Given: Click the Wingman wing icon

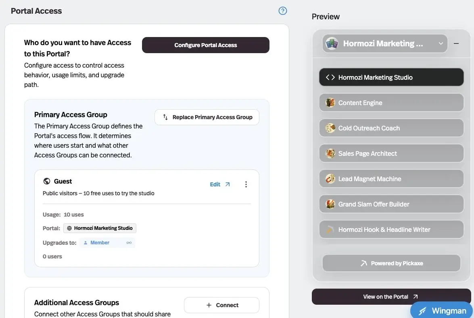Looking at the screenshot, I should (x=422, y=311).
